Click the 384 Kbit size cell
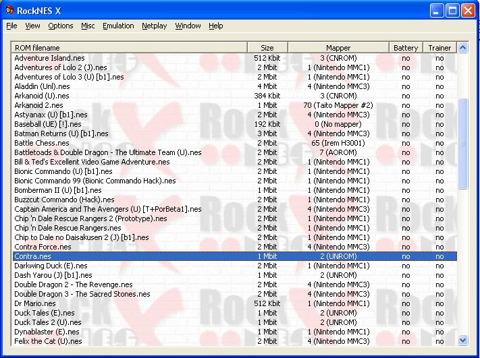The image size is (480, 358). [x=267, y=96]
